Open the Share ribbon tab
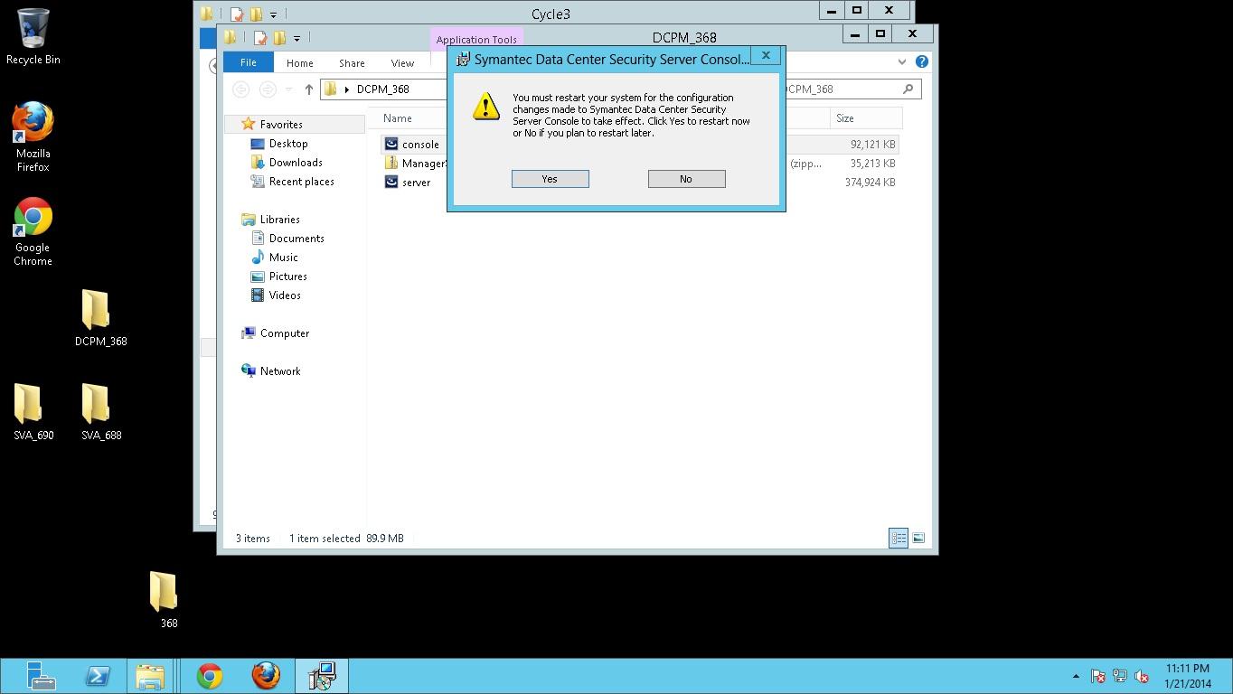The width and height of the screenshot is (1233, 694). [x=352, y=63]
